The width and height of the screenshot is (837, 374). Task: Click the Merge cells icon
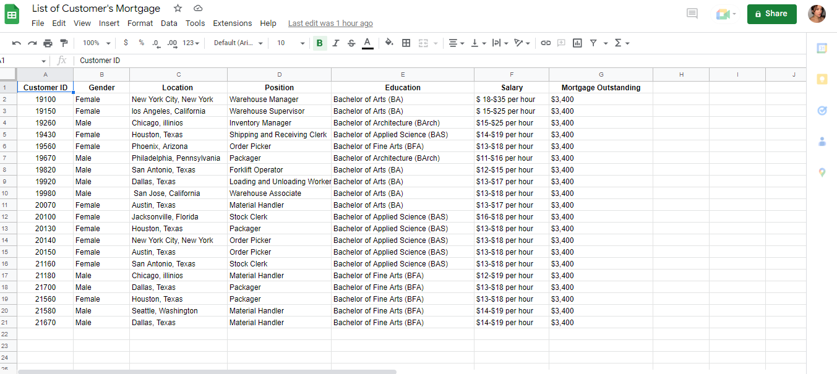(x=424, y=43)
